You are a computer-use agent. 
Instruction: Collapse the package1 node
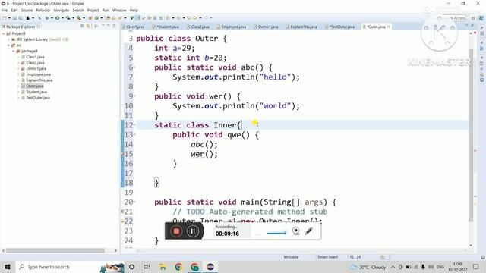point(14,51)
